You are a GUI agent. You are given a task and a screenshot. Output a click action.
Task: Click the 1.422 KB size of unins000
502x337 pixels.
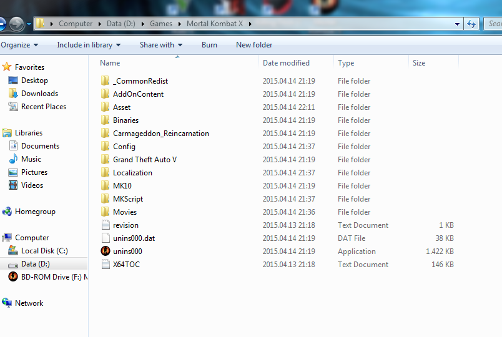click(x=440, y=252)
